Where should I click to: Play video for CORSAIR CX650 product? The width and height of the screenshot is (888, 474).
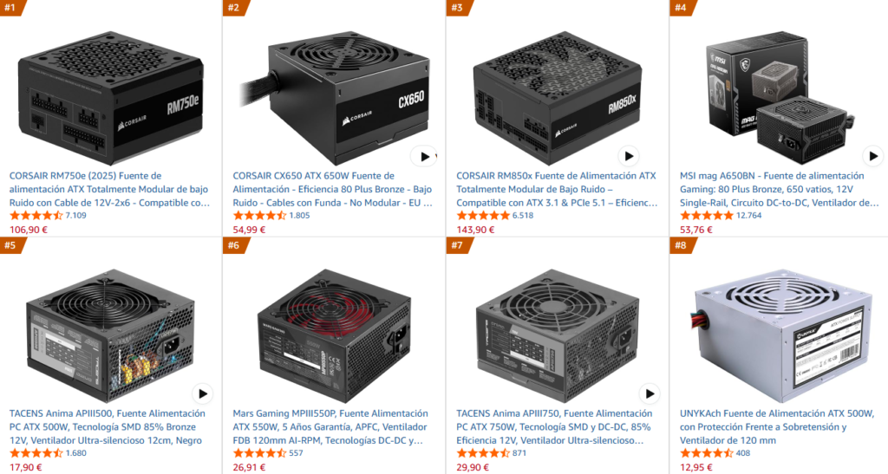coord(424,157)
